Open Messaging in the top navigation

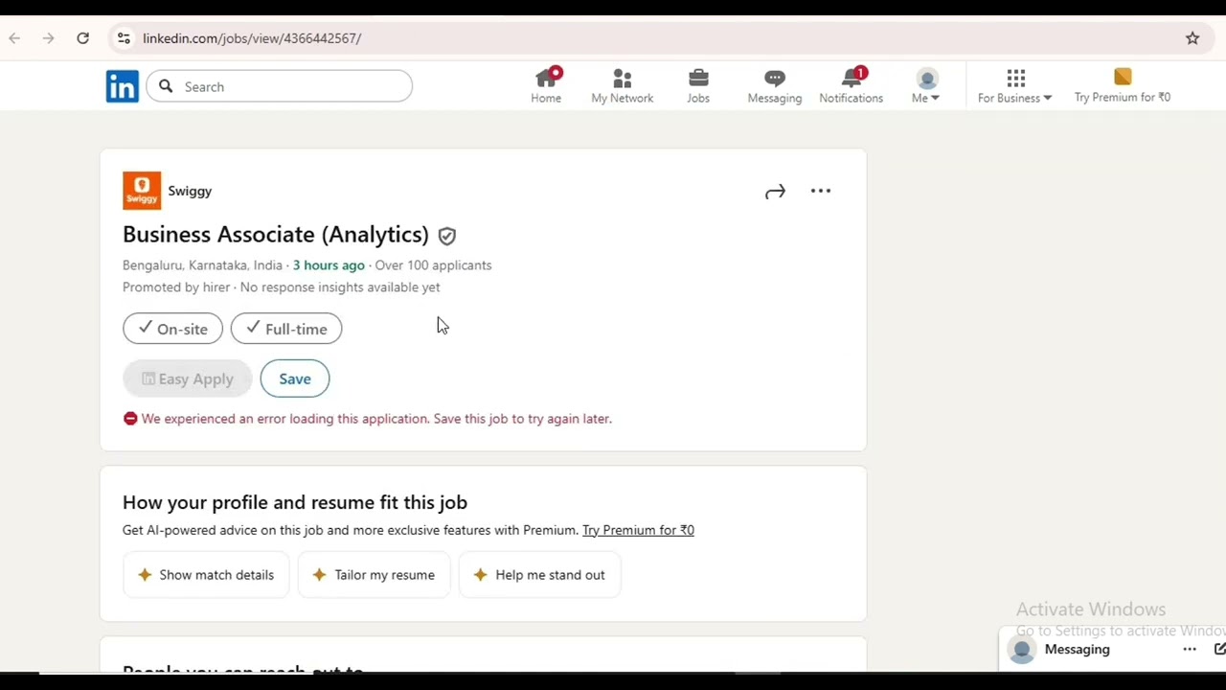pyautogui.click(x=775, y=85)
